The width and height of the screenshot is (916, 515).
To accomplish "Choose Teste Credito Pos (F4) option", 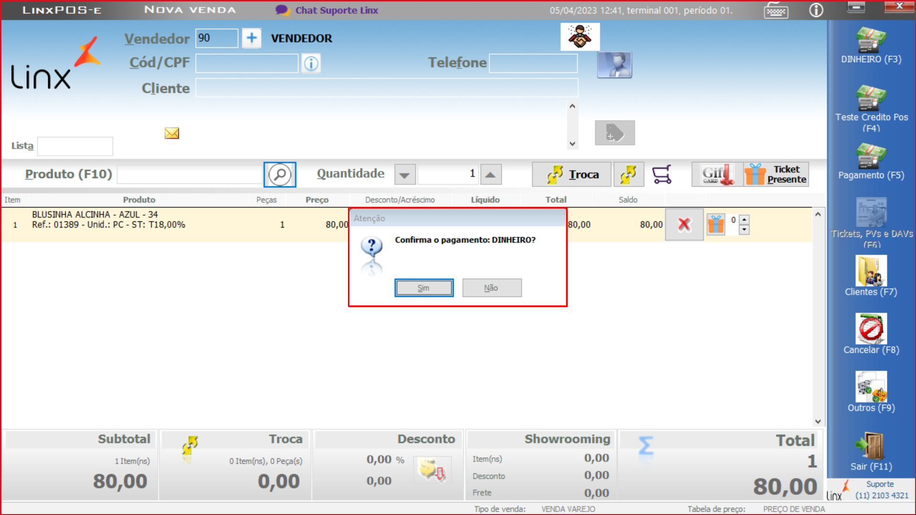I will point(871,98).
